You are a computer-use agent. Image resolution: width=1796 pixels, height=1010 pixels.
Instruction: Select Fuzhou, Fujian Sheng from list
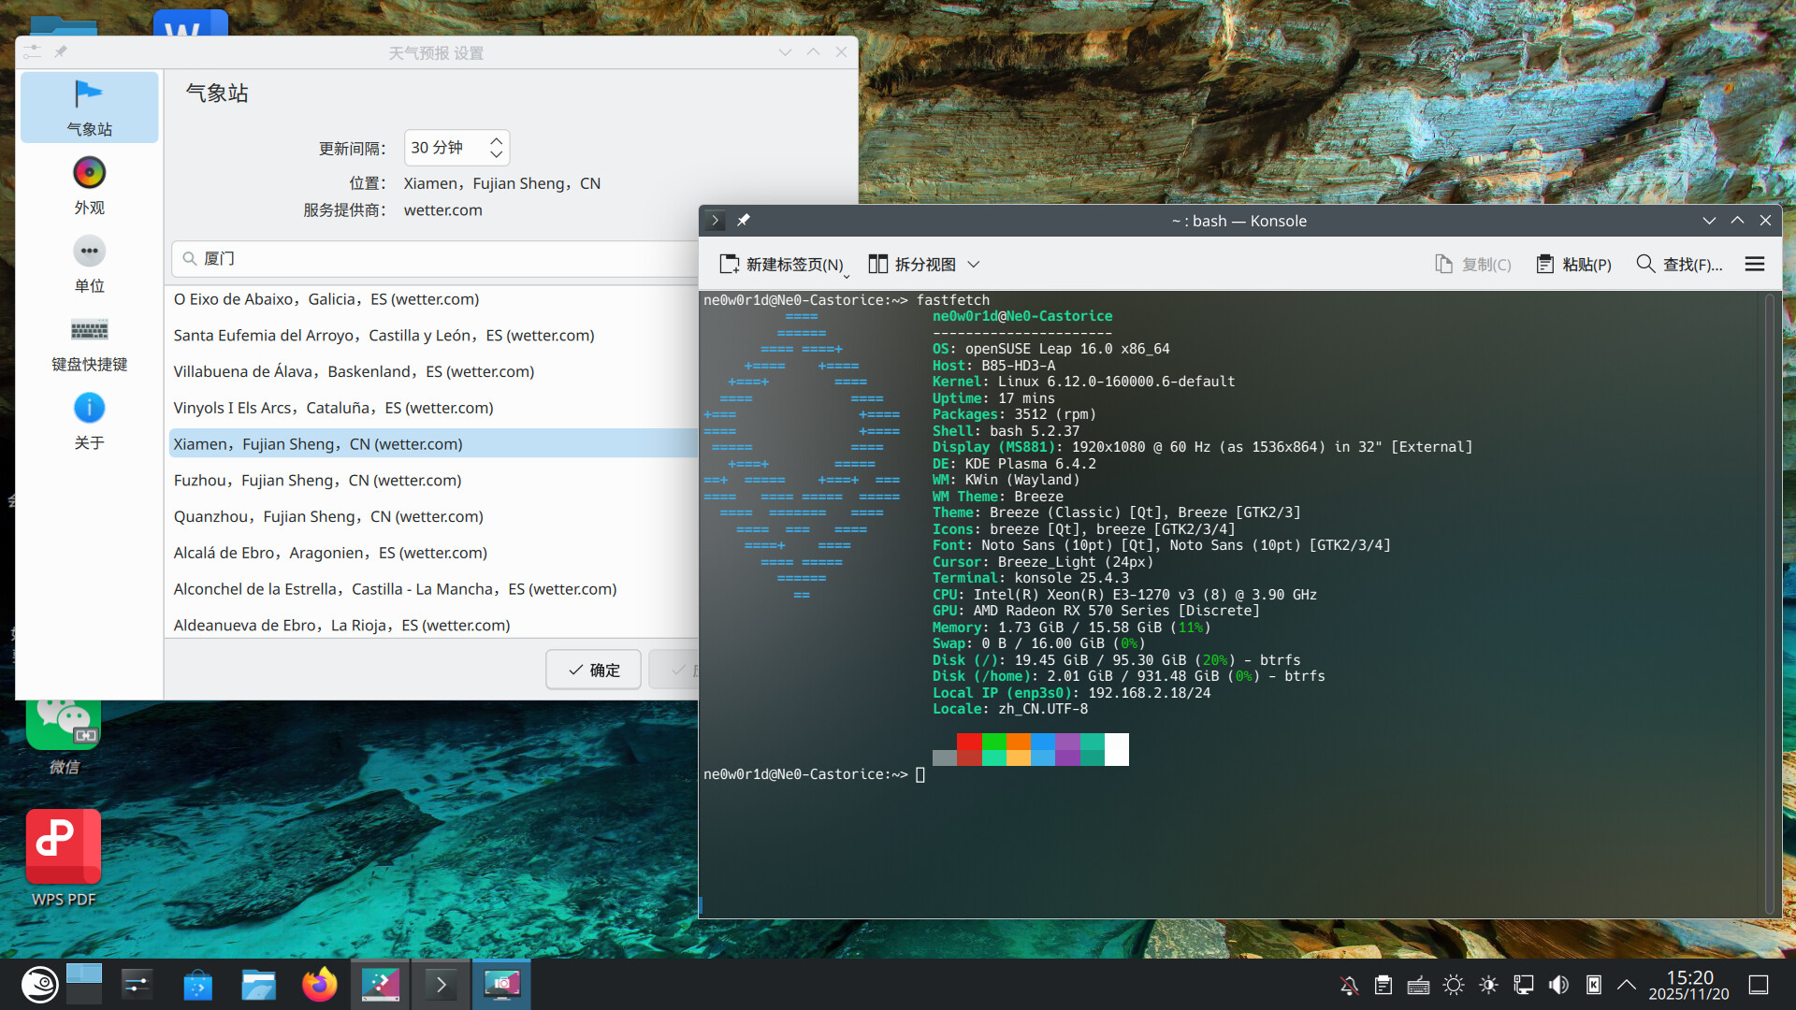tap(317, 481)
